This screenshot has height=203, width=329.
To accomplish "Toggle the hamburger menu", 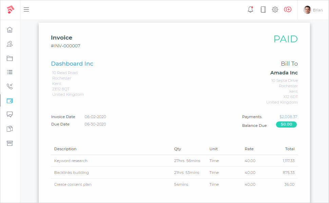I will pos(26,9).
